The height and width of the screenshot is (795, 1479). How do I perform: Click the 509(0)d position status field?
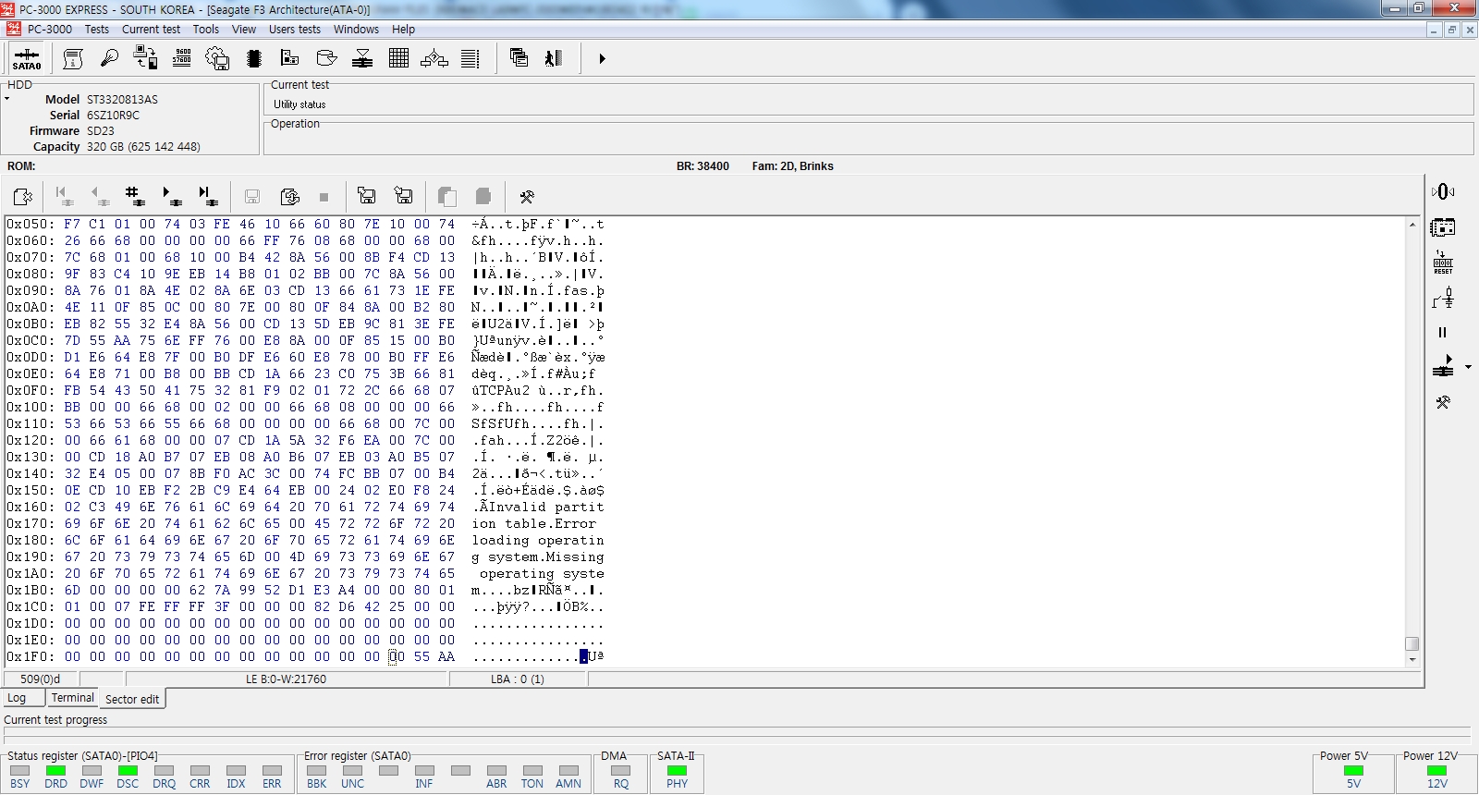[41, 679]
